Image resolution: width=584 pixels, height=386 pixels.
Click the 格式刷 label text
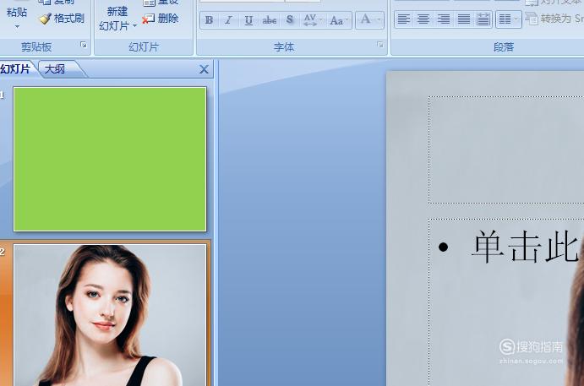pyautogui.click(x=69, y=19)
